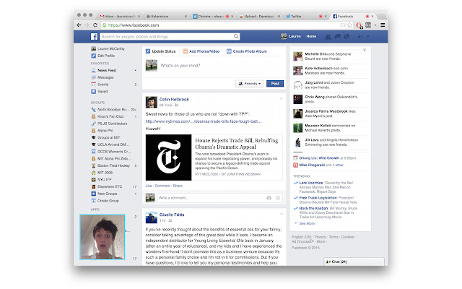Click Like under Colin's post

coord(149,186)
